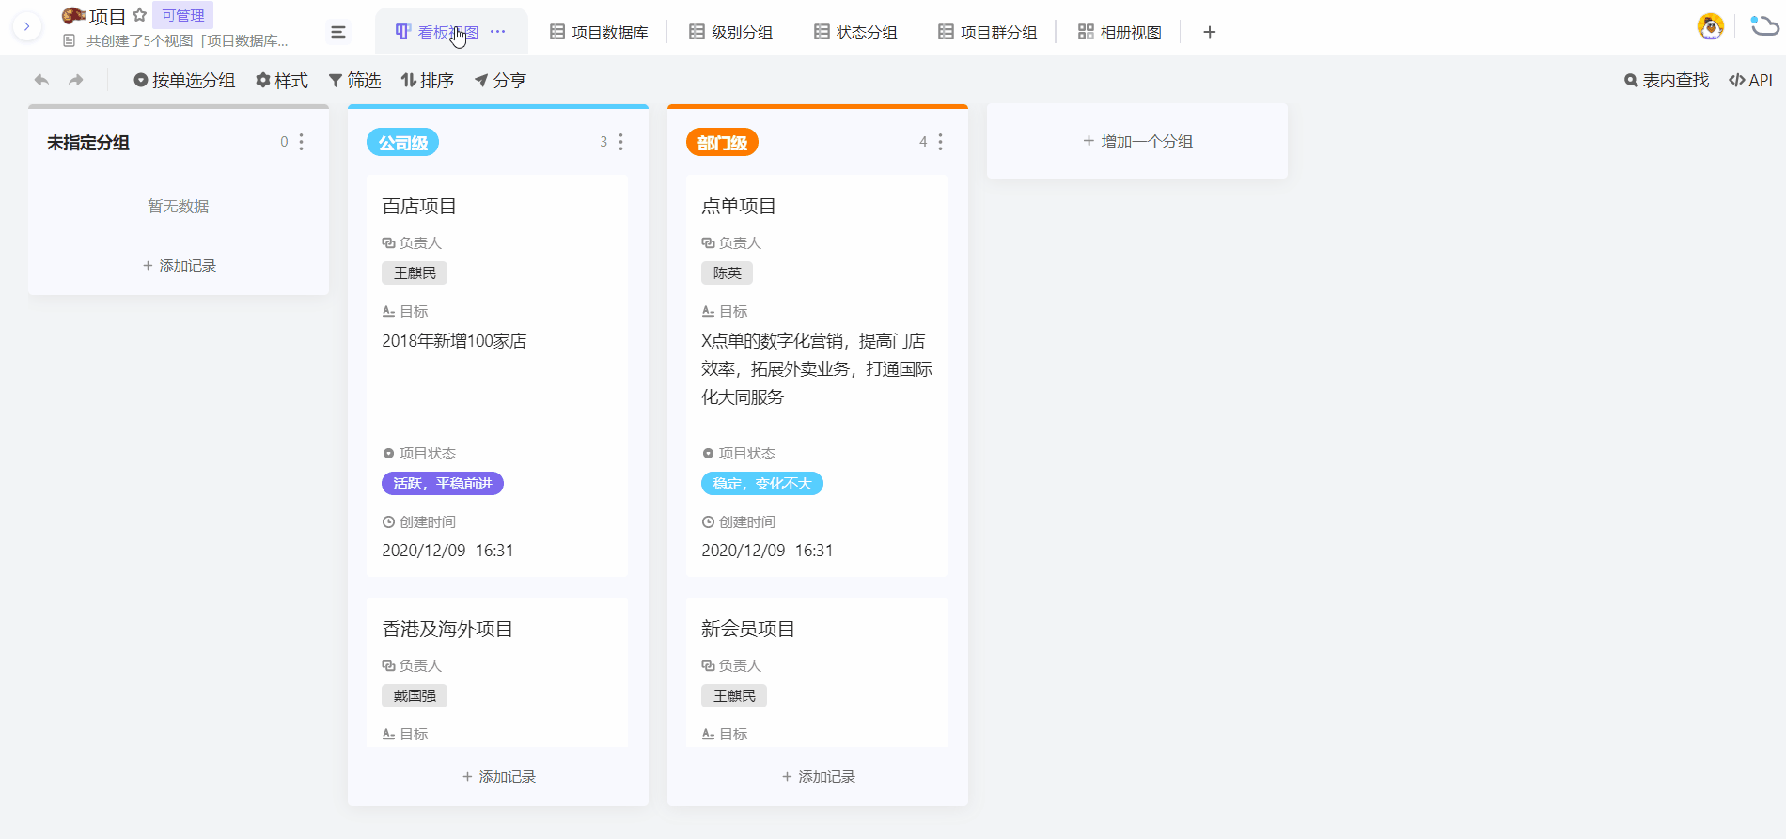
Task: Click the datasheet description 共创建了5个视图
Action: click(x=187, y=41)
